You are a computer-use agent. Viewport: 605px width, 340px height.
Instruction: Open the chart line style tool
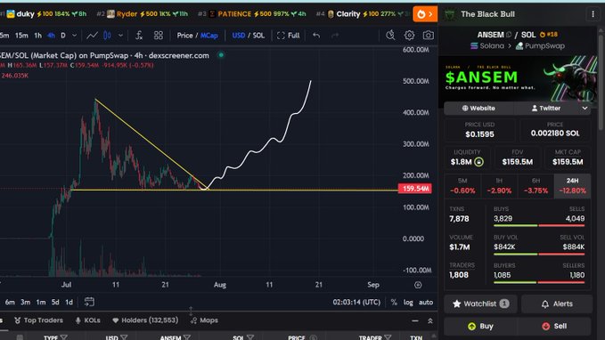(x=92, y=36)
